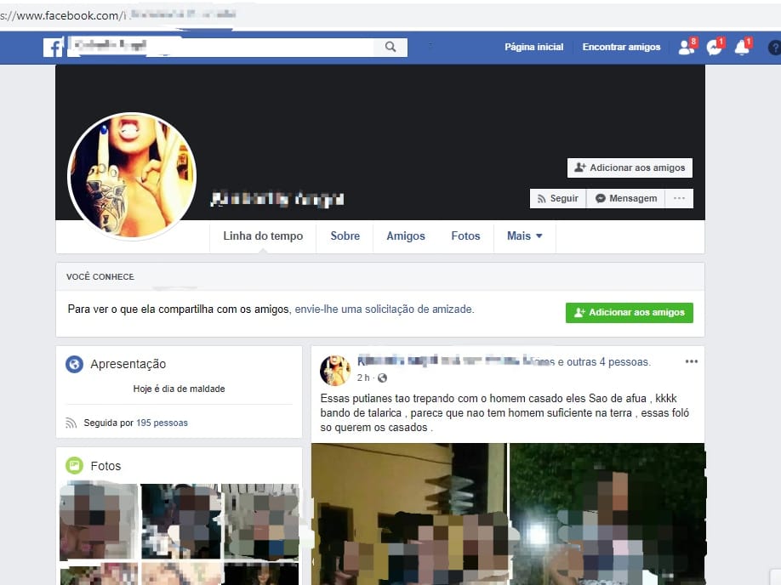Open notifications bell icon

click(x=743, y=47)
